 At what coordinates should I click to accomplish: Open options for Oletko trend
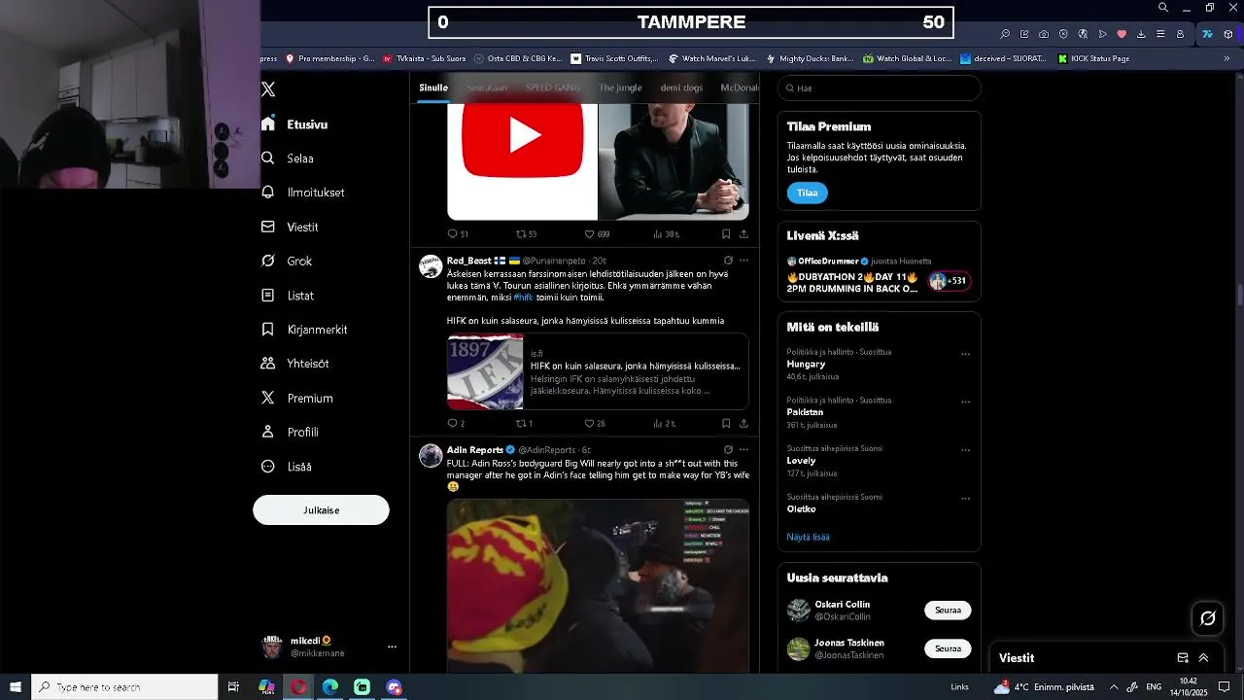pyautogui.click(x=965, y=499)
